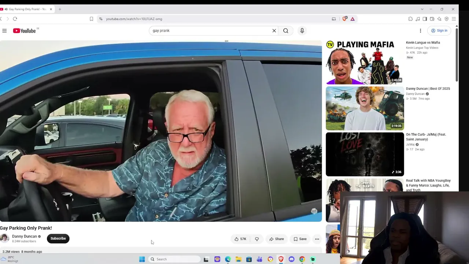This screenshot has width=469, height=264.
Task: Go to YouTube home via logo
Action: 25,31
